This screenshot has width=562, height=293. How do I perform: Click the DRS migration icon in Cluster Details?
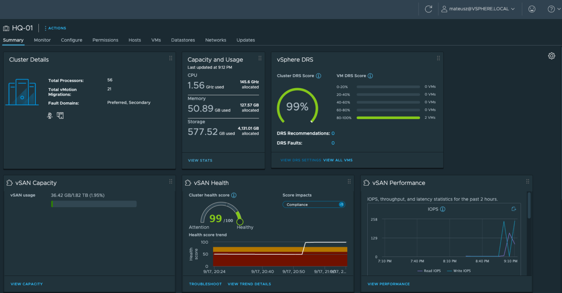[60, 115]
